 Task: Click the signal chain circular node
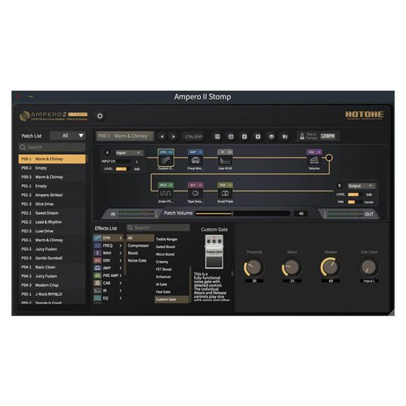point(329,158)
